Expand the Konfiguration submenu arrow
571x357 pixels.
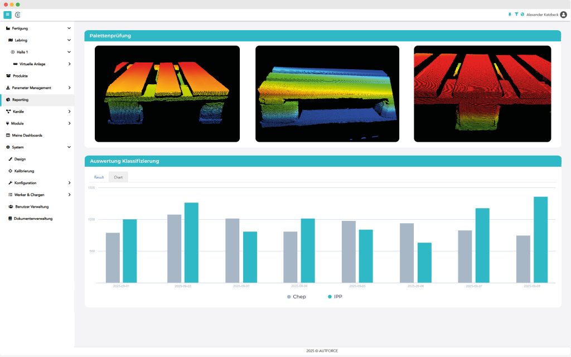(x=69, y=183)
